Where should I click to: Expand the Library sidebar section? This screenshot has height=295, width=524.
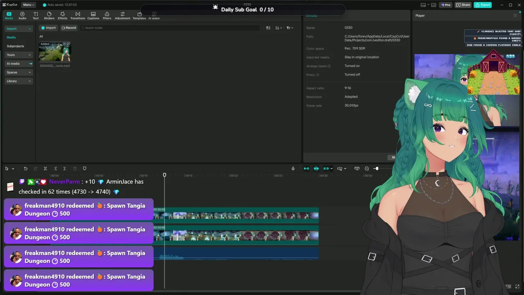click(18, 81)
